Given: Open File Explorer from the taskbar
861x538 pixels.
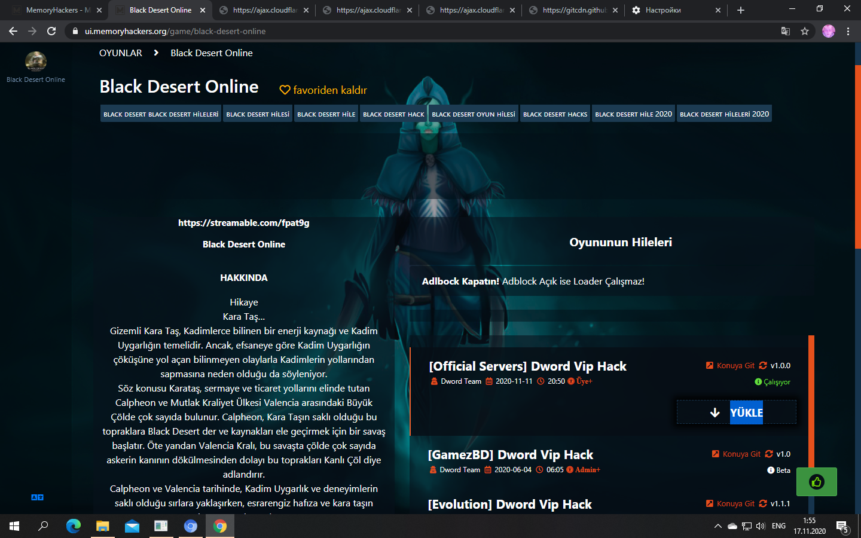Looking at the screenshot, I should (x=103, y=526).
